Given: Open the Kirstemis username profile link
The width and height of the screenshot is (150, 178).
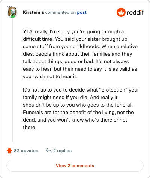Looking at the screenshot, I should click(x=33, y=12).
